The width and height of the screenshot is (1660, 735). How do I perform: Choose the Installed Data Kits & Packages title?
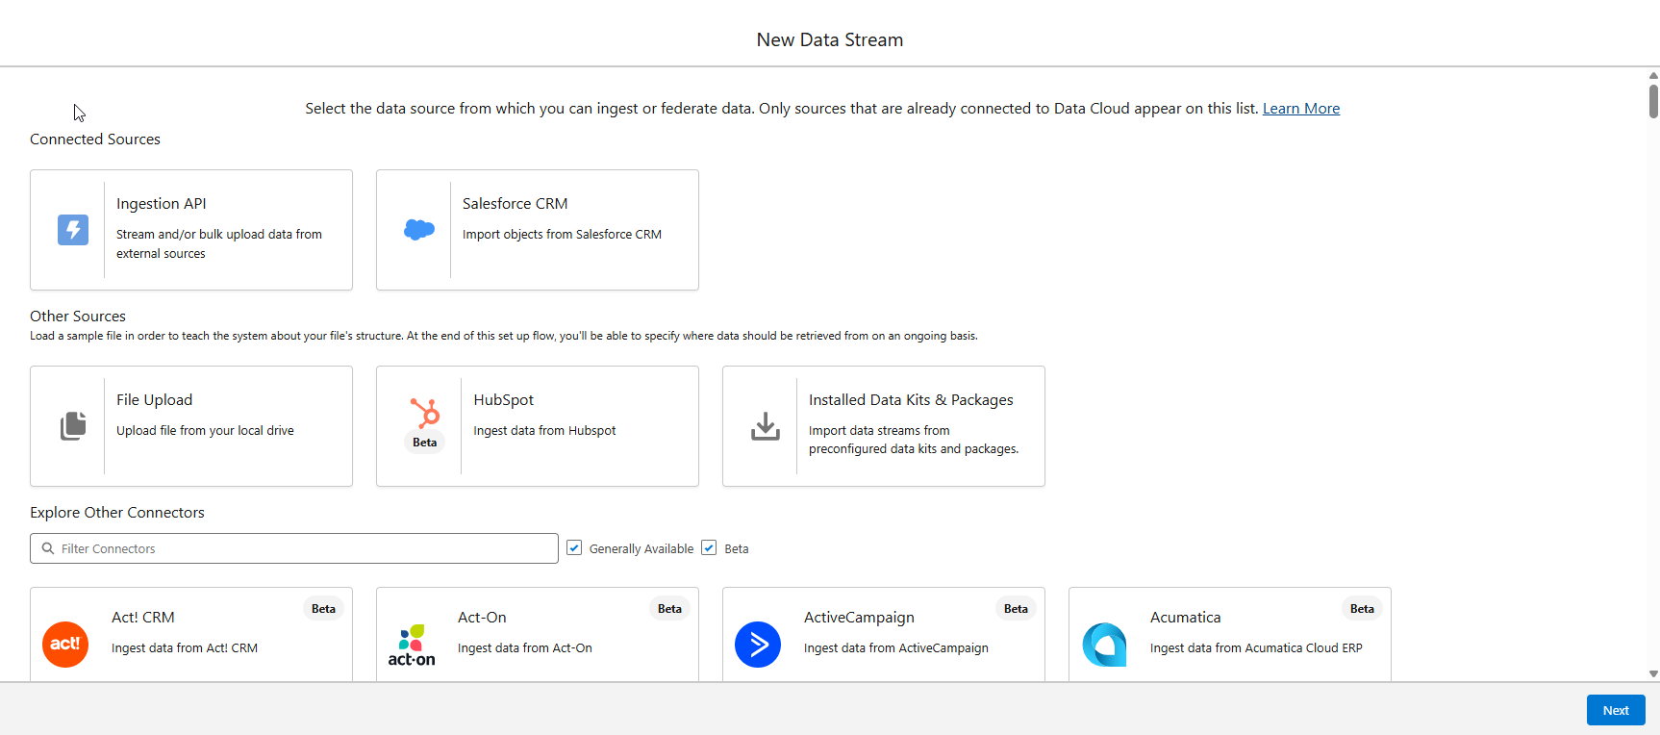coord(911,400)
